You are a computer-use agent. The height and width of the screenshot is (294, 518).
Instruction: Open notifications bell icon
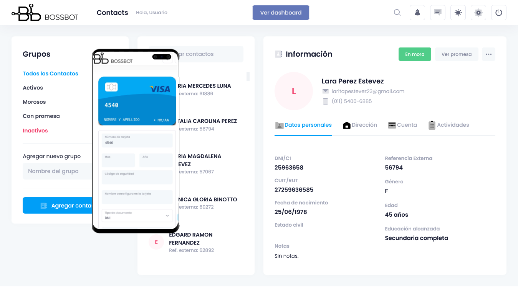[417, 13]
